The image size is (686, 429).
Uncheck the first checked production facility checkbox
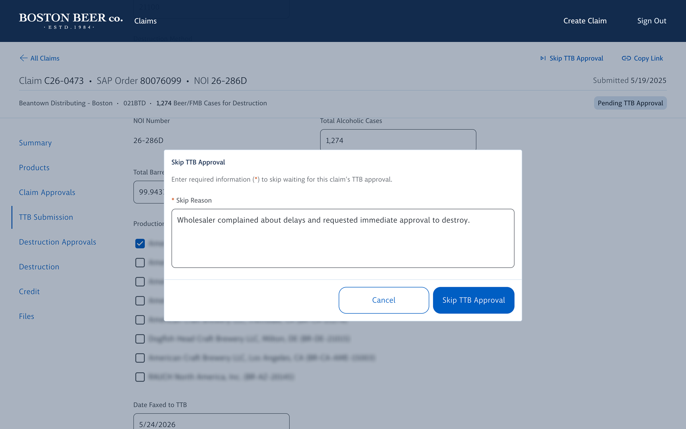pyautogui.click(x=140, y=243)
